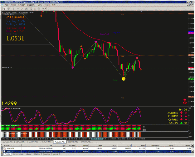195x157 pixels.
Task: Open the Hilfe menu
Action: tap(54, 5)
